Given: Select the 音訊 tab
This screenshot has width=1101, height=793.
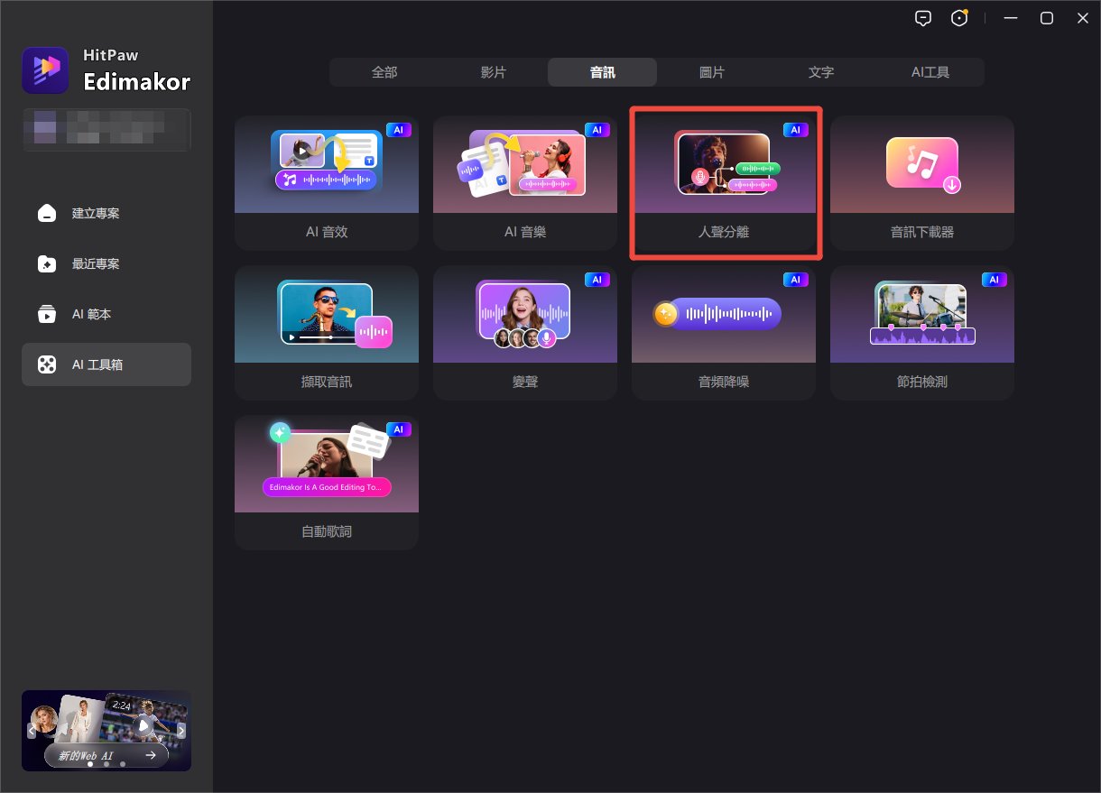Looking at the screenshot, I should 602,72.
